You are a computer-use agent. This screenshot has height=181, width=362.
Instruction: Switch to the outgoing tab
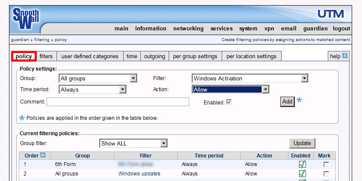(154, 56)
